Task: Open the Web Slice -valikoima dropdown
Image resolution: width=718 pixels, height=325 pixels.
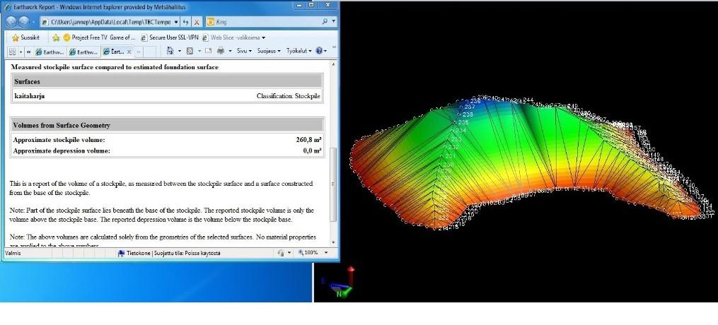Action: (x=233, y=37)
